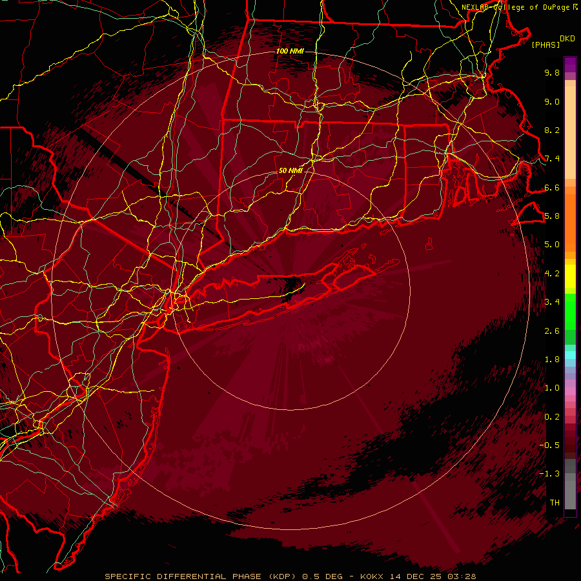Pick the bright green segment of the color bar
The height and width of the screenshot is (581, 581).
click(570, 311)
